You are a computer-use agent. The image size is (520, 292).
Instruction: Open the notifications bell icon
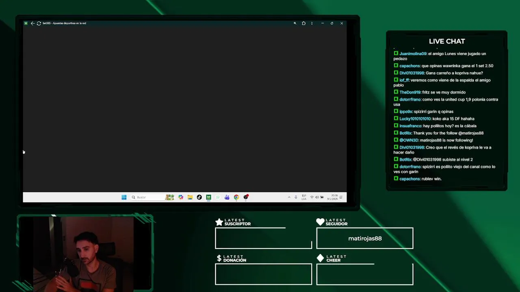click(x=341, y=197)
